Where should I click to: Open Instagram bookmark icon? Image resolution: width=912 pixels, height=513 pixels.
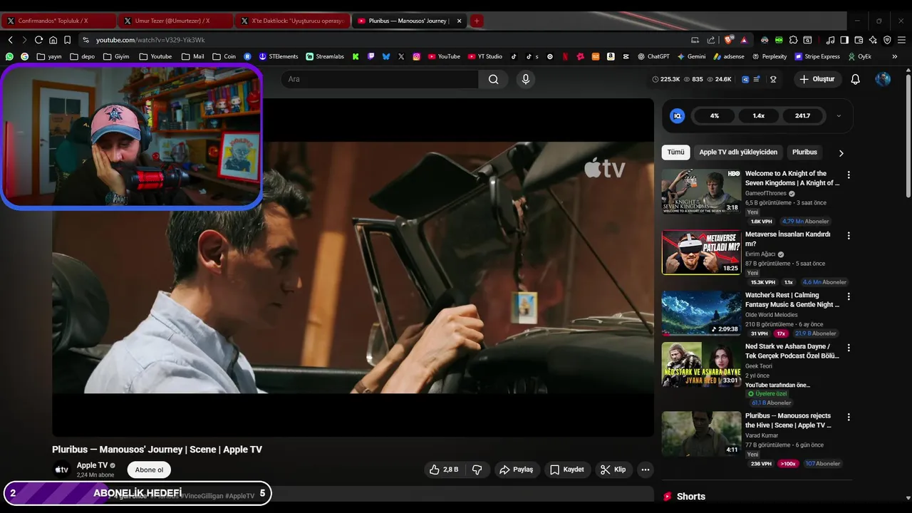coord(417,56)
